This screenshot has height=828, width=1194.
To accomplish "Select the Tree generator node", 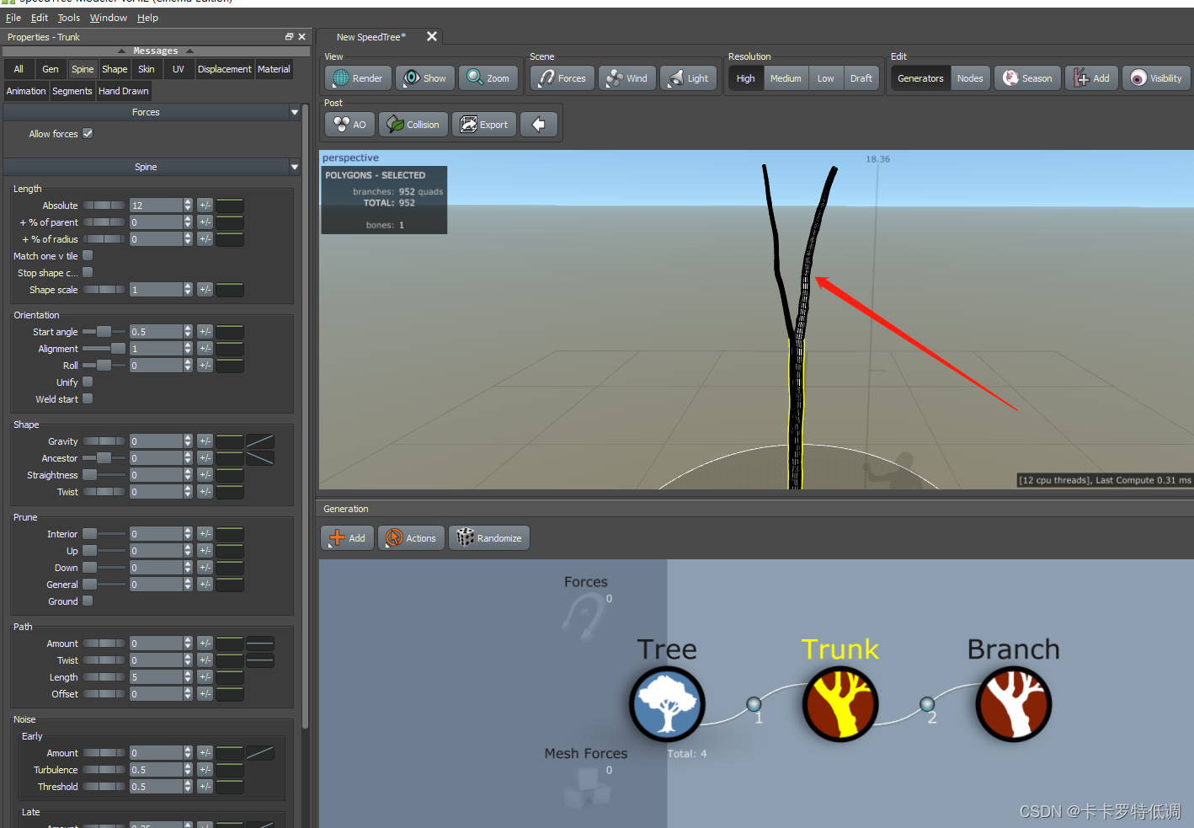I will coord(667,704).
